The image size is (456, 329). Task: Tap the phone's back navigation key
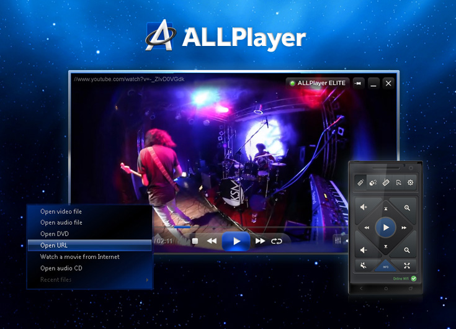click(x=361, y=289)
